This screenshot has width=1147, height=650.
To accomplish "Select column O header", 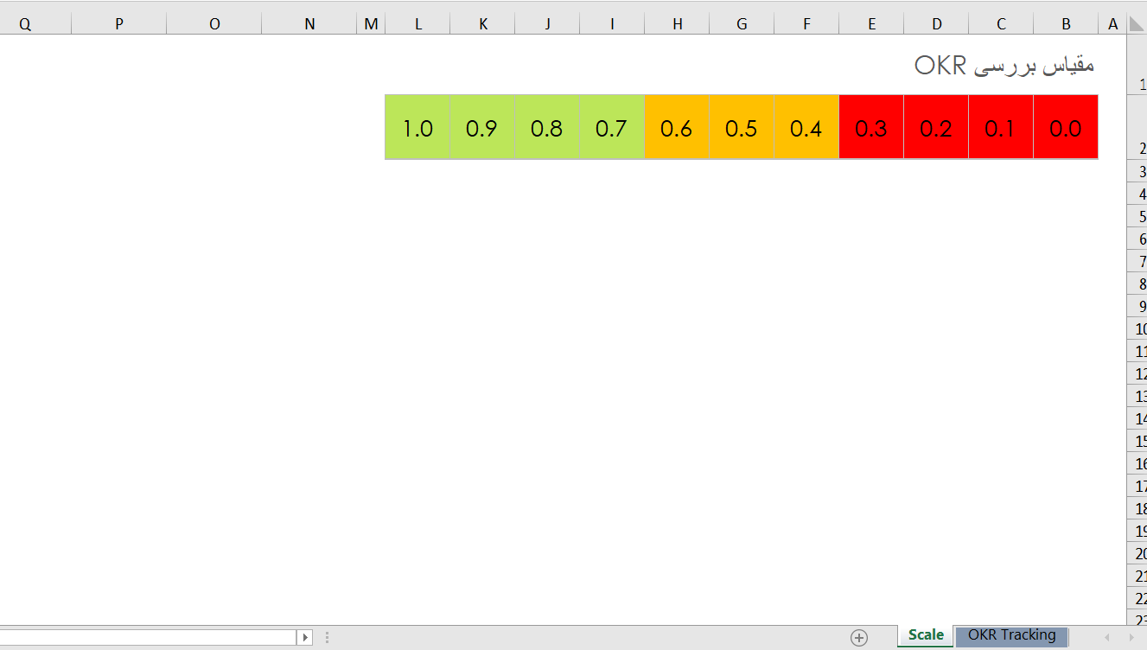I will (x=214, y=24).
